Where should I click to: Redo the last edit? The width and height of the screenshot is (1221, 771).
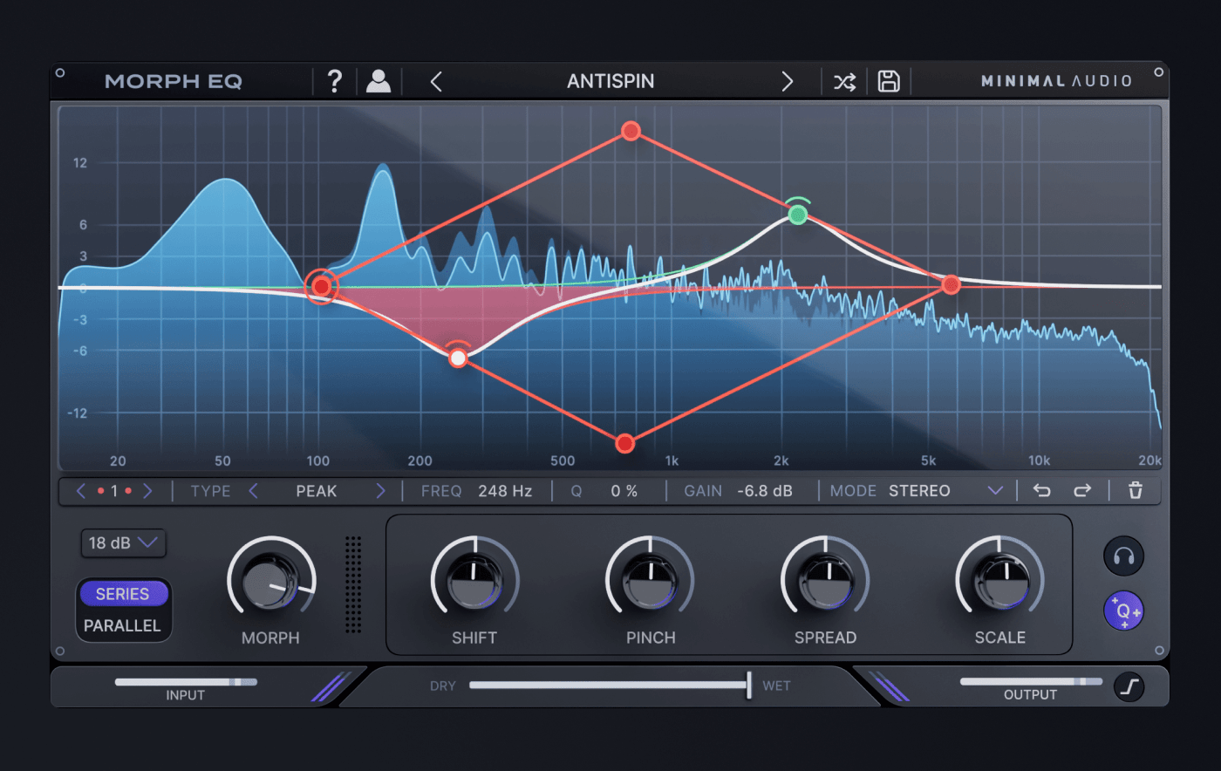(x=1082, y=490)
